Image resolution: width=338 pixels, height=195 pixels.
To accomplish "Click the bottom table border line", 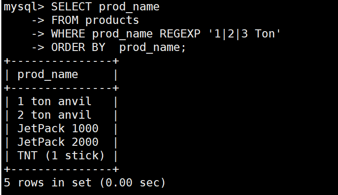I will 61,169.
